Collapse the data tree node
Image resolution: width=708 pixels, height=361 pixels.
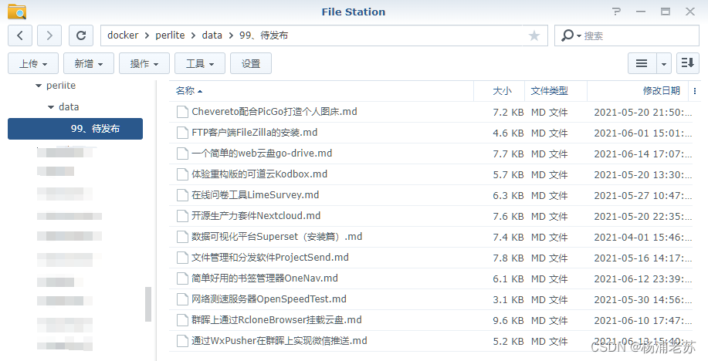coord(51,107)
